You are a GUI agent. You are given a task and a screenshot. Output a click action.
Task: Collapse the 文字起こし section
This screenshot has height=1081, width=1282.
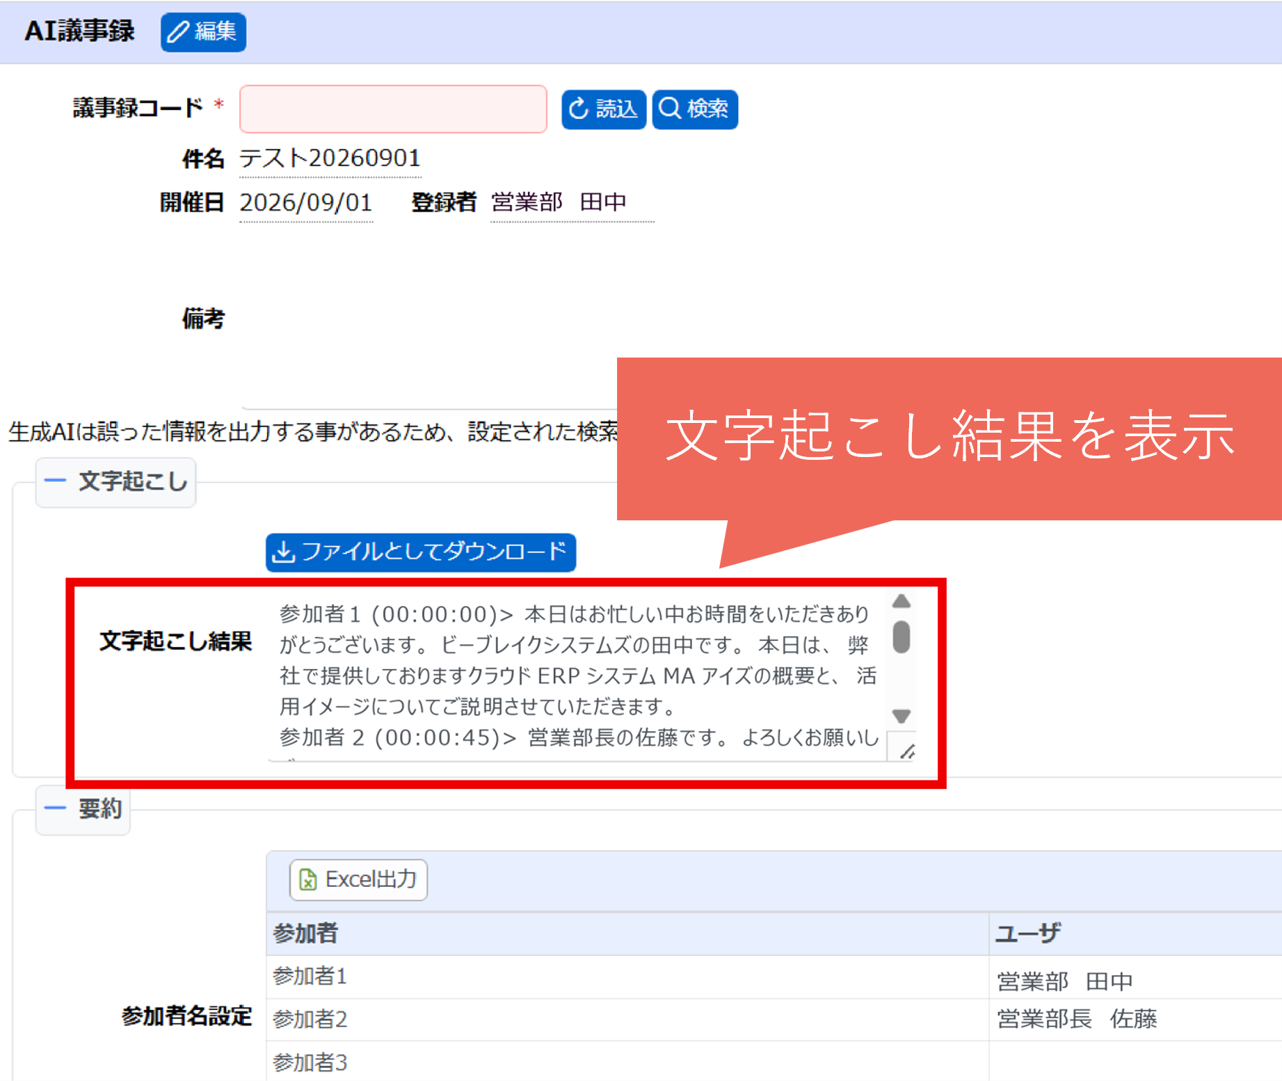pos(115,481)
